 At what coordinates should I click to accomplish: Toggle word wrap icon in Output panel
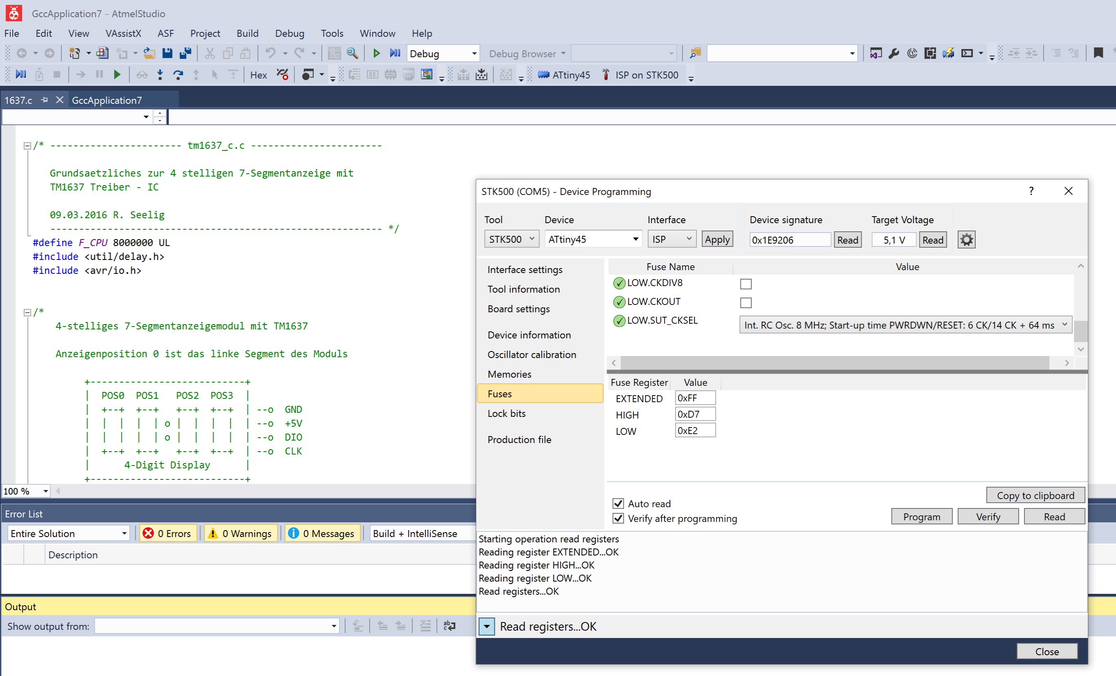point(449,626)
